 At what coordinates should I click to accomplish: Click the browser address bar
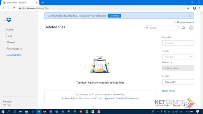coord(102,8)
